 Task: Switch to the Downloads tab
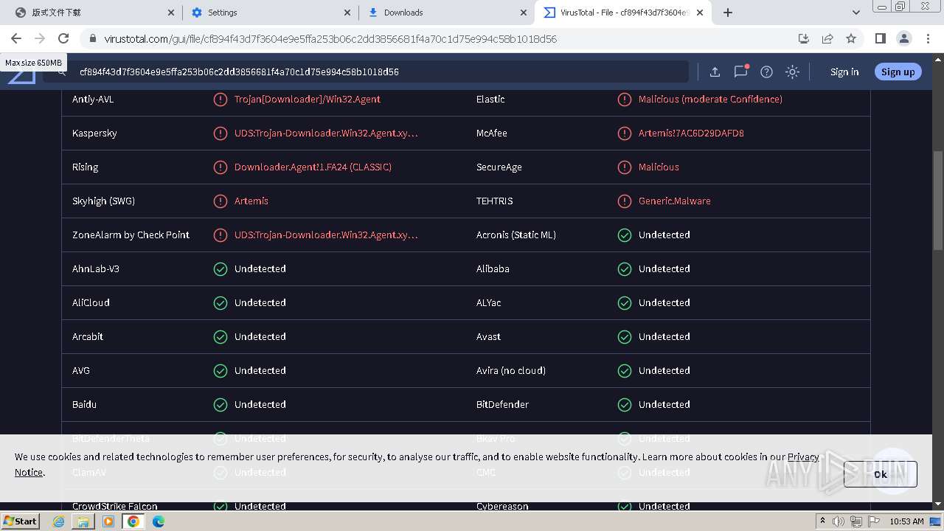click(447, 13)
